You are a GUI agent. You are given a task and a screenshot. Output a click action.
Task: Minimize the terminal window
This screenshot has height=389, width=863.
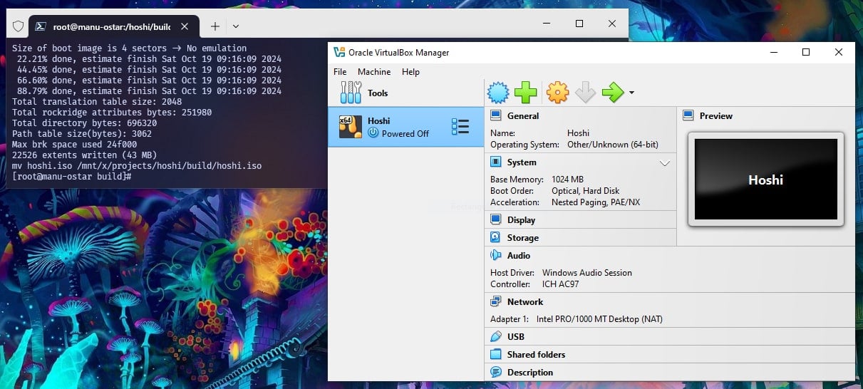click(547, 24)
